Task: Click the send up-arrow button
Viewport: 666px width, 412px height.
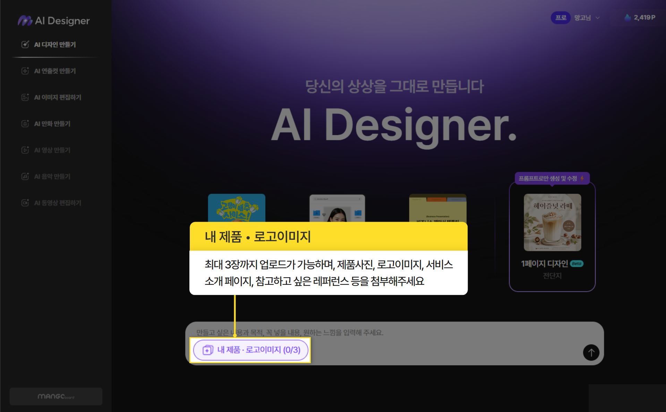Action: click(x=591, y=352)
